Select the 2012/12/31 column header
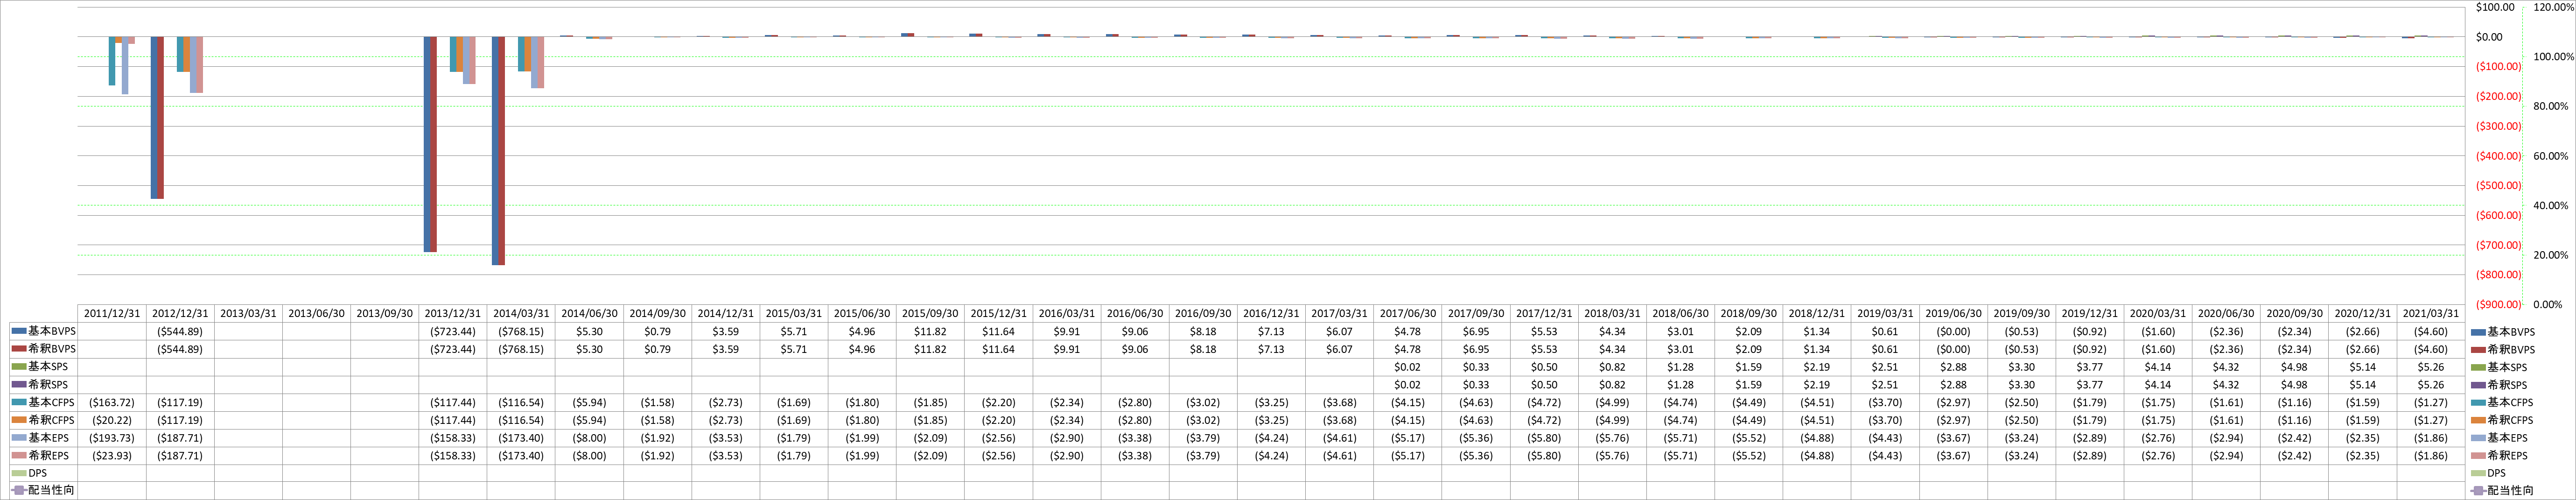Image resolution: width=2576 pixels, height=500 pixels. click(x=180, y=314)
